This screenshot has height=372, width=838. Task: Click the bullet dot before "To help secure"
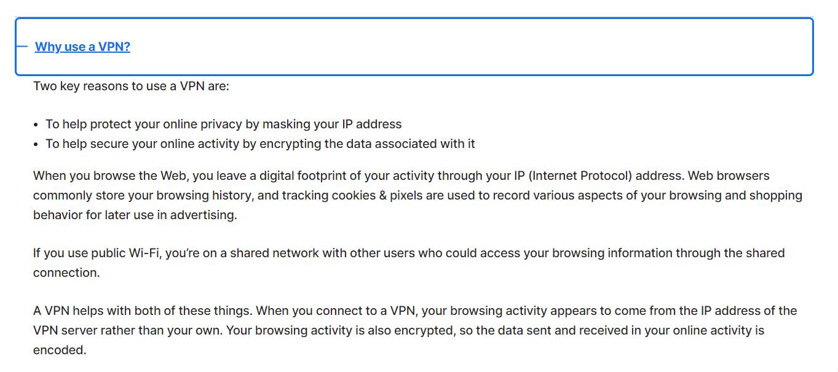click(37, 144)
